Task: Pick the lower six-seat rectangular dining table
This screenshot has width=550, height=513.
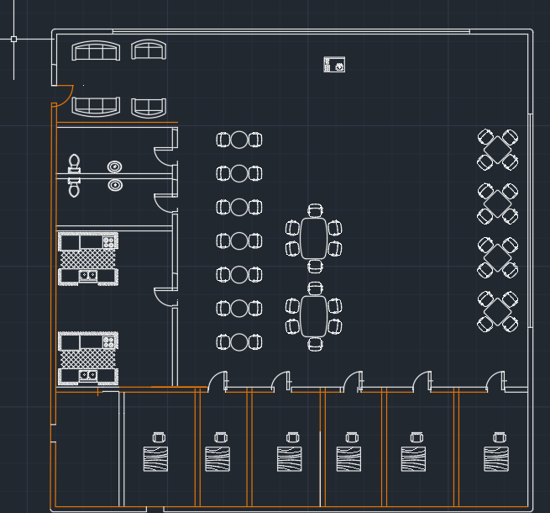Action: pyautogui.click(x=314, y=316)
